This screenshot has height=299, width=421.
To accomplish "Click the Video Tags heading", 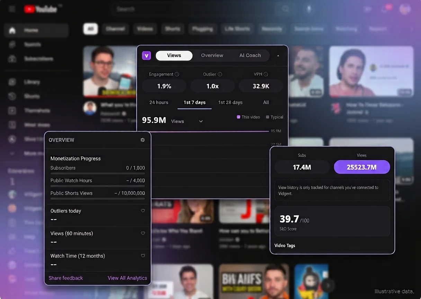I will click(285, 245).
